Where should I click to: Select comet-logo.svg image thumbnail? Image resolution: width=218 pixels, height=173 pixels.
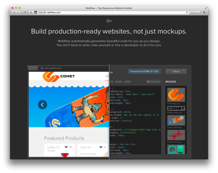click(176, 95)
